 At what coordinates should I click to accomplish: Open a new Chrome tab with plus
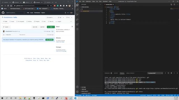[56, 2]
